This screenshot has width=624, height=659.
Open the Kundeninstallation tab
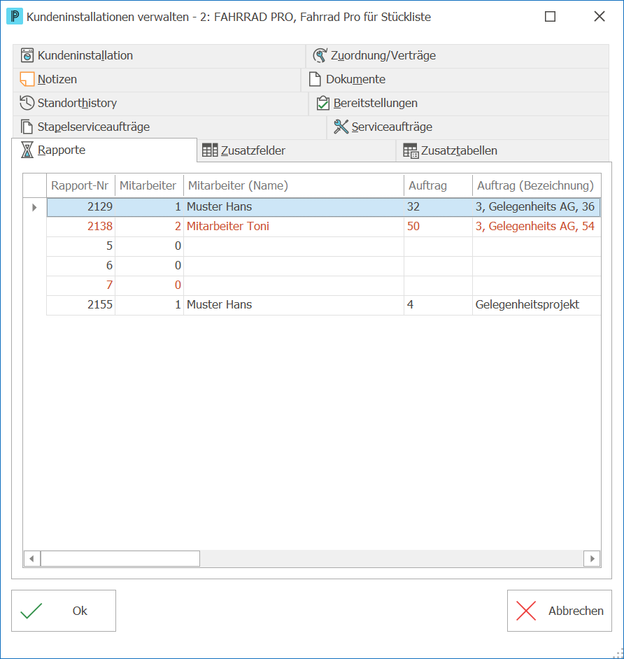(159, 56)
